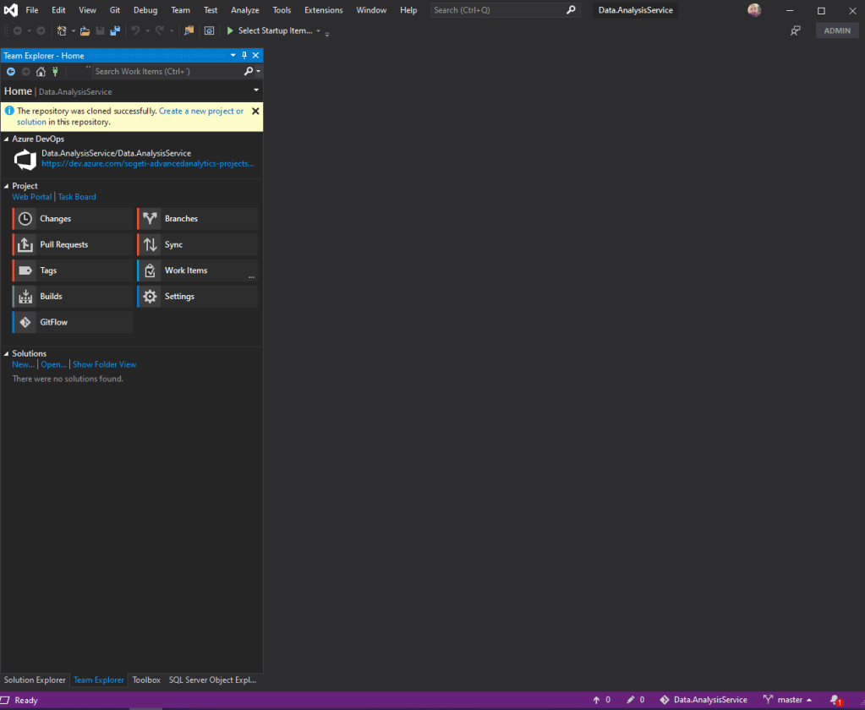Open the Extensions menu
Image resolution: width=865 pixels, height=710 pixels.
point(323,10)
